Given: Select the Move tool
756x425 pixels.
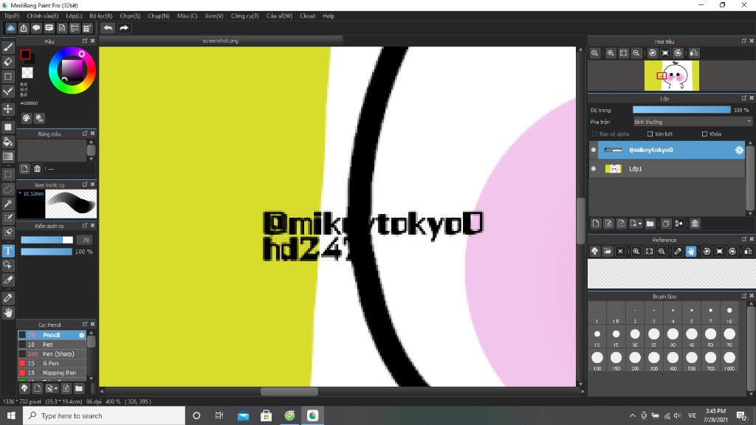Looking at the screenshot, I should [x=8, y=109].
